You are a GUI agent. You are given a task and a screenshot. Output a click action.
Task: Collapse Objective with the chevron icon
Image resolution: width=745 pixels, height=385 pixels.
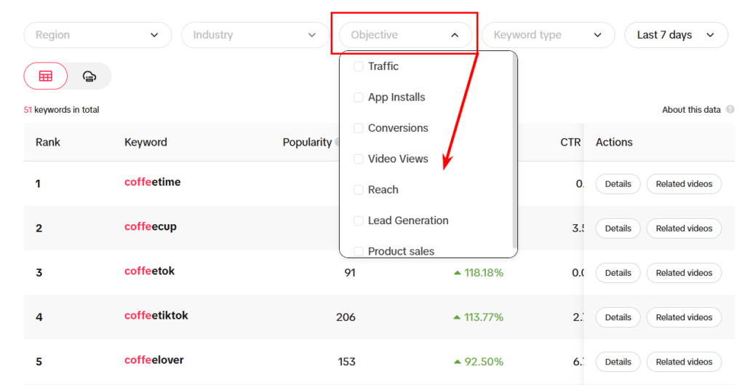[455, 35]
